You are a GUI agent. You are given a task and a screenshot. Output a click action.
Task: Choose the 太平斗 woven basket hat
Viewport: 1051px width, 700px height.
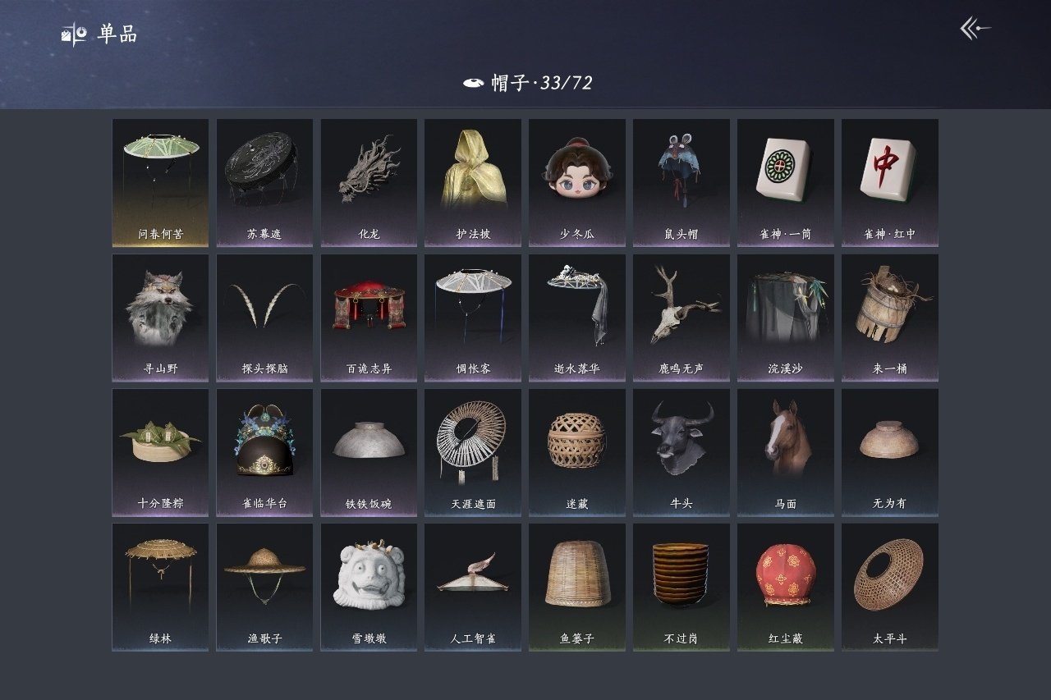click(x=890, y=588)
